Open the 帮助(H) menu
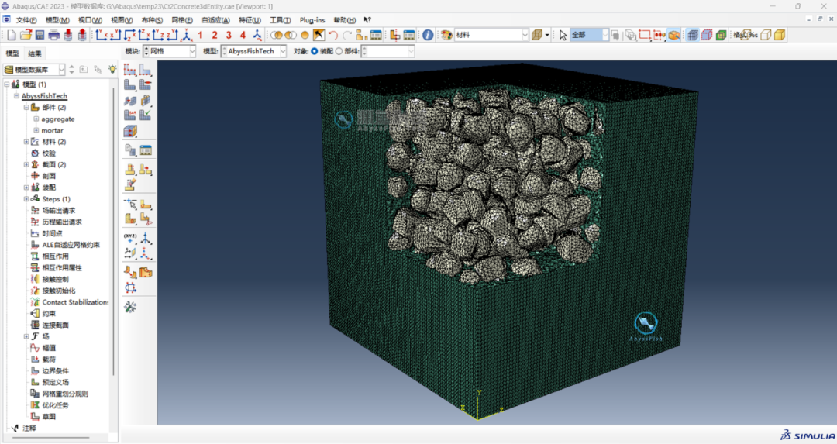 [x=344, y=20]
